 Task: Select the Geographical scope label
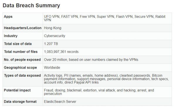[20, 68]
